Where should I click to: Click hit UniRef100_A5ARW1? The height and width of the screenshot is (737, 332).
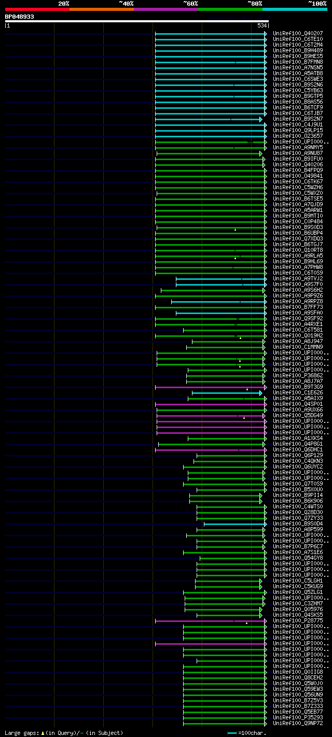point(298,210)
